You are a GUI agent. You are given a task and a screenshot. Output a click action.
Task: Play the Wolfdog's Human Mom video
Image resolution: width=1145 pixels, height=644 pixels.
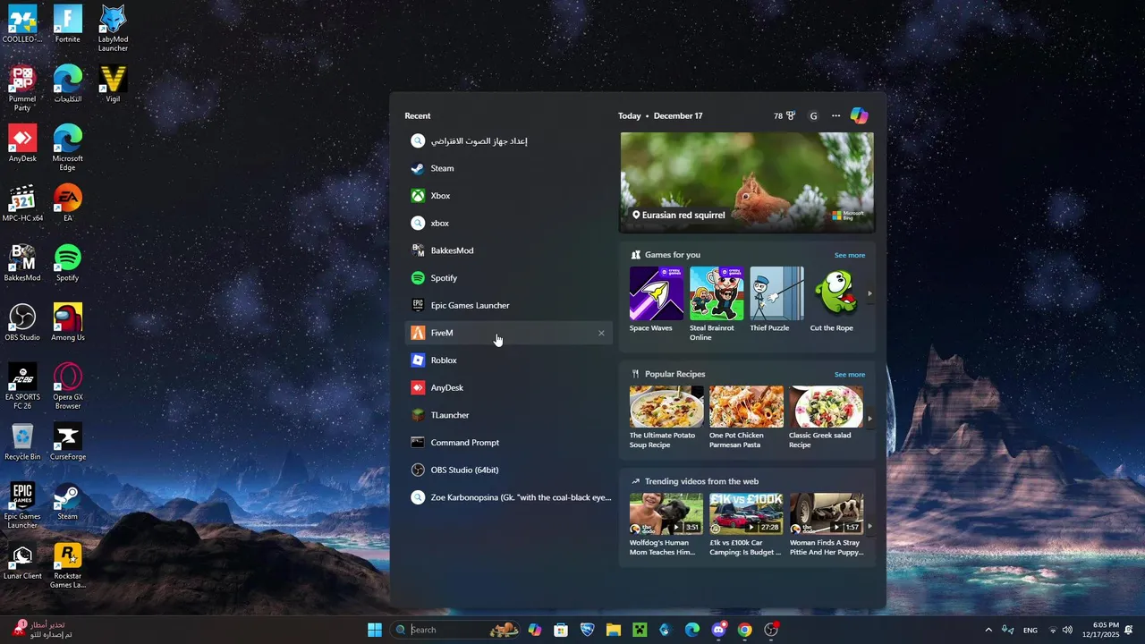(x=666, y=525)
